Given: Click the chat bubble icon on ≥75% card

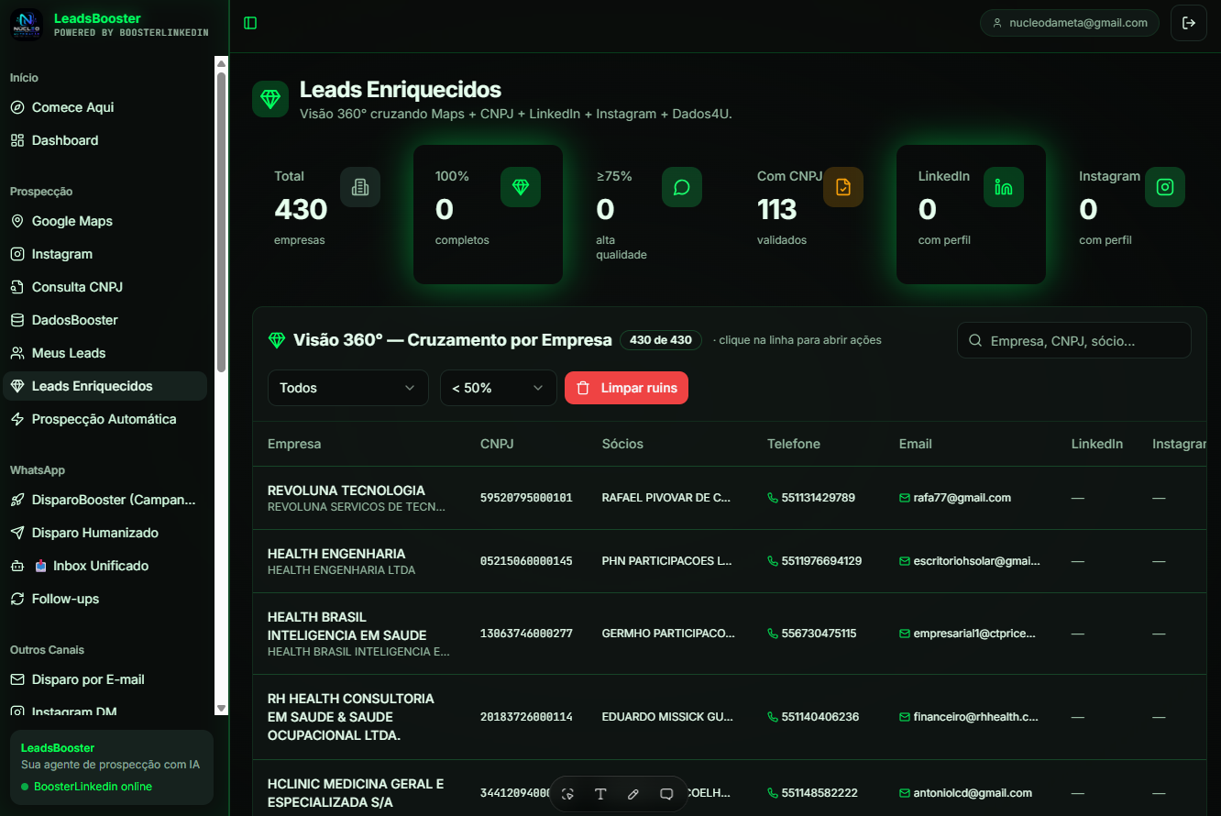Looking at the screenshot, I should click(682, 187).
